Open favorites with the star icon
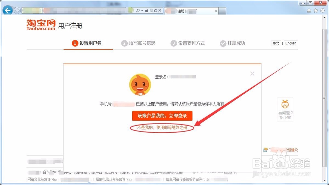 click(316, 11)
